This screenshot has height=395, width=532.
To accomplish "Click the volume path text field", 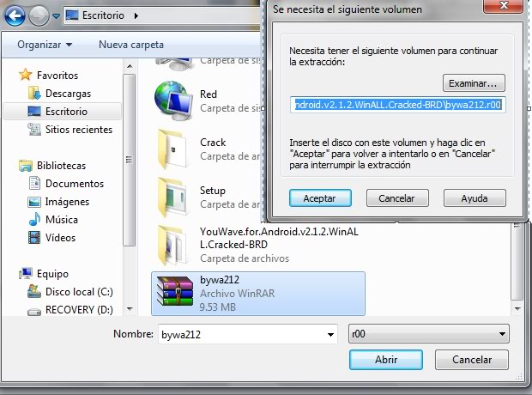I will [x=397, y=105].
